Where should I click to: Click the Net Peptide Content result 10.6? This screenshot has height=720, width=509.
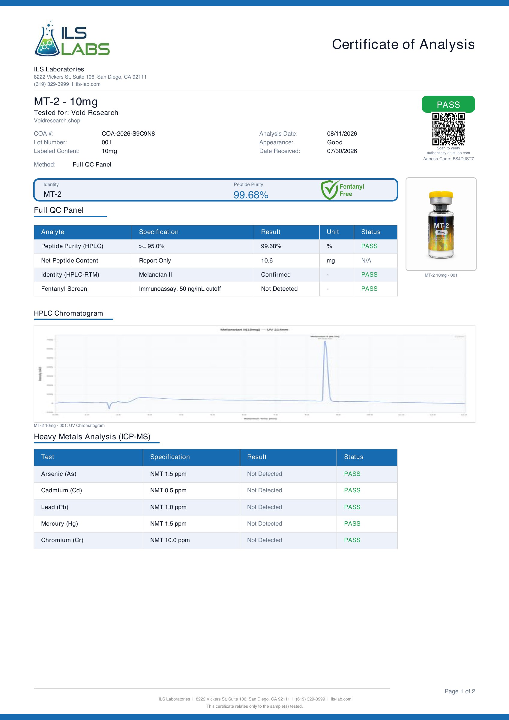point(267,261)
